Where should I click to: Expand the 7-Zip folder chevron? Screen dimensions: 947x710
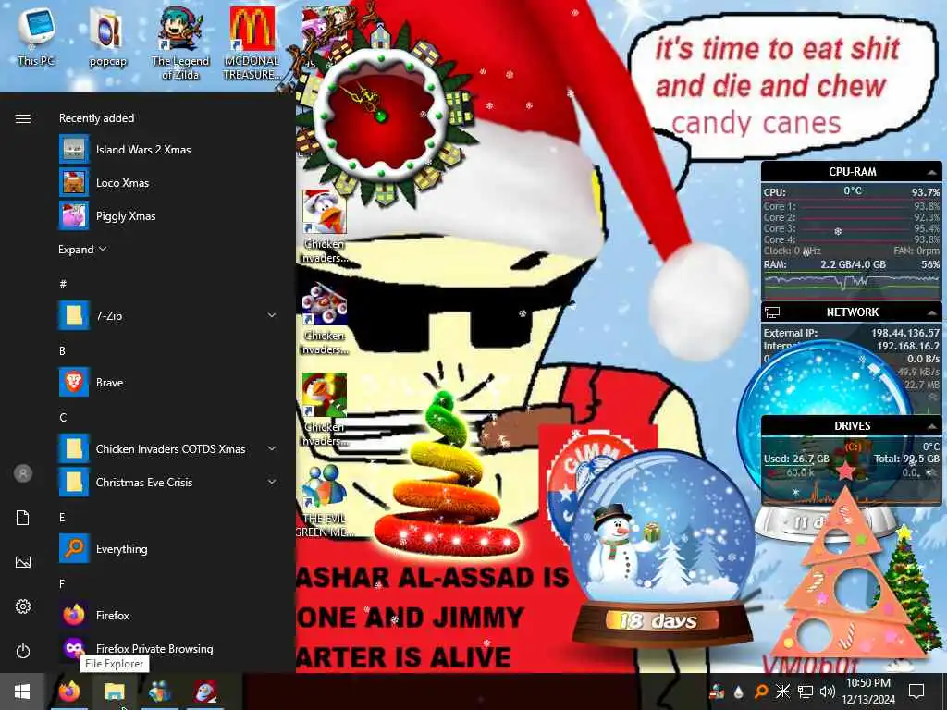[x=272, y=315]
